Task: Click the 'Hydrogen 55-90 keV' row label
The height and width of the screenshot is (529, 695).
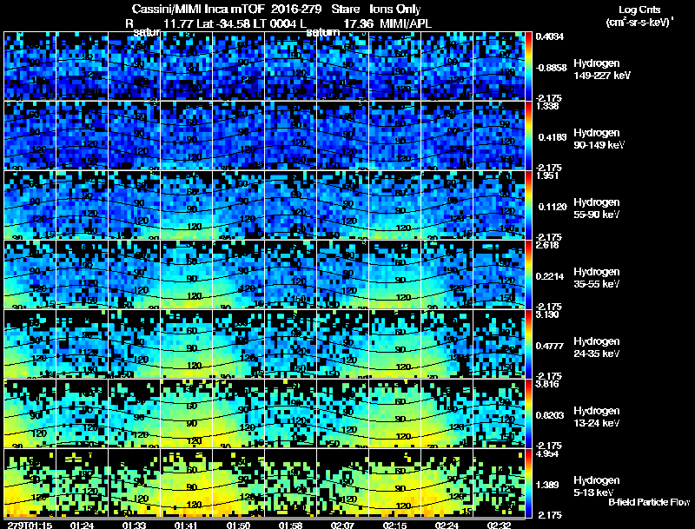Action: [x=597, y=208]
